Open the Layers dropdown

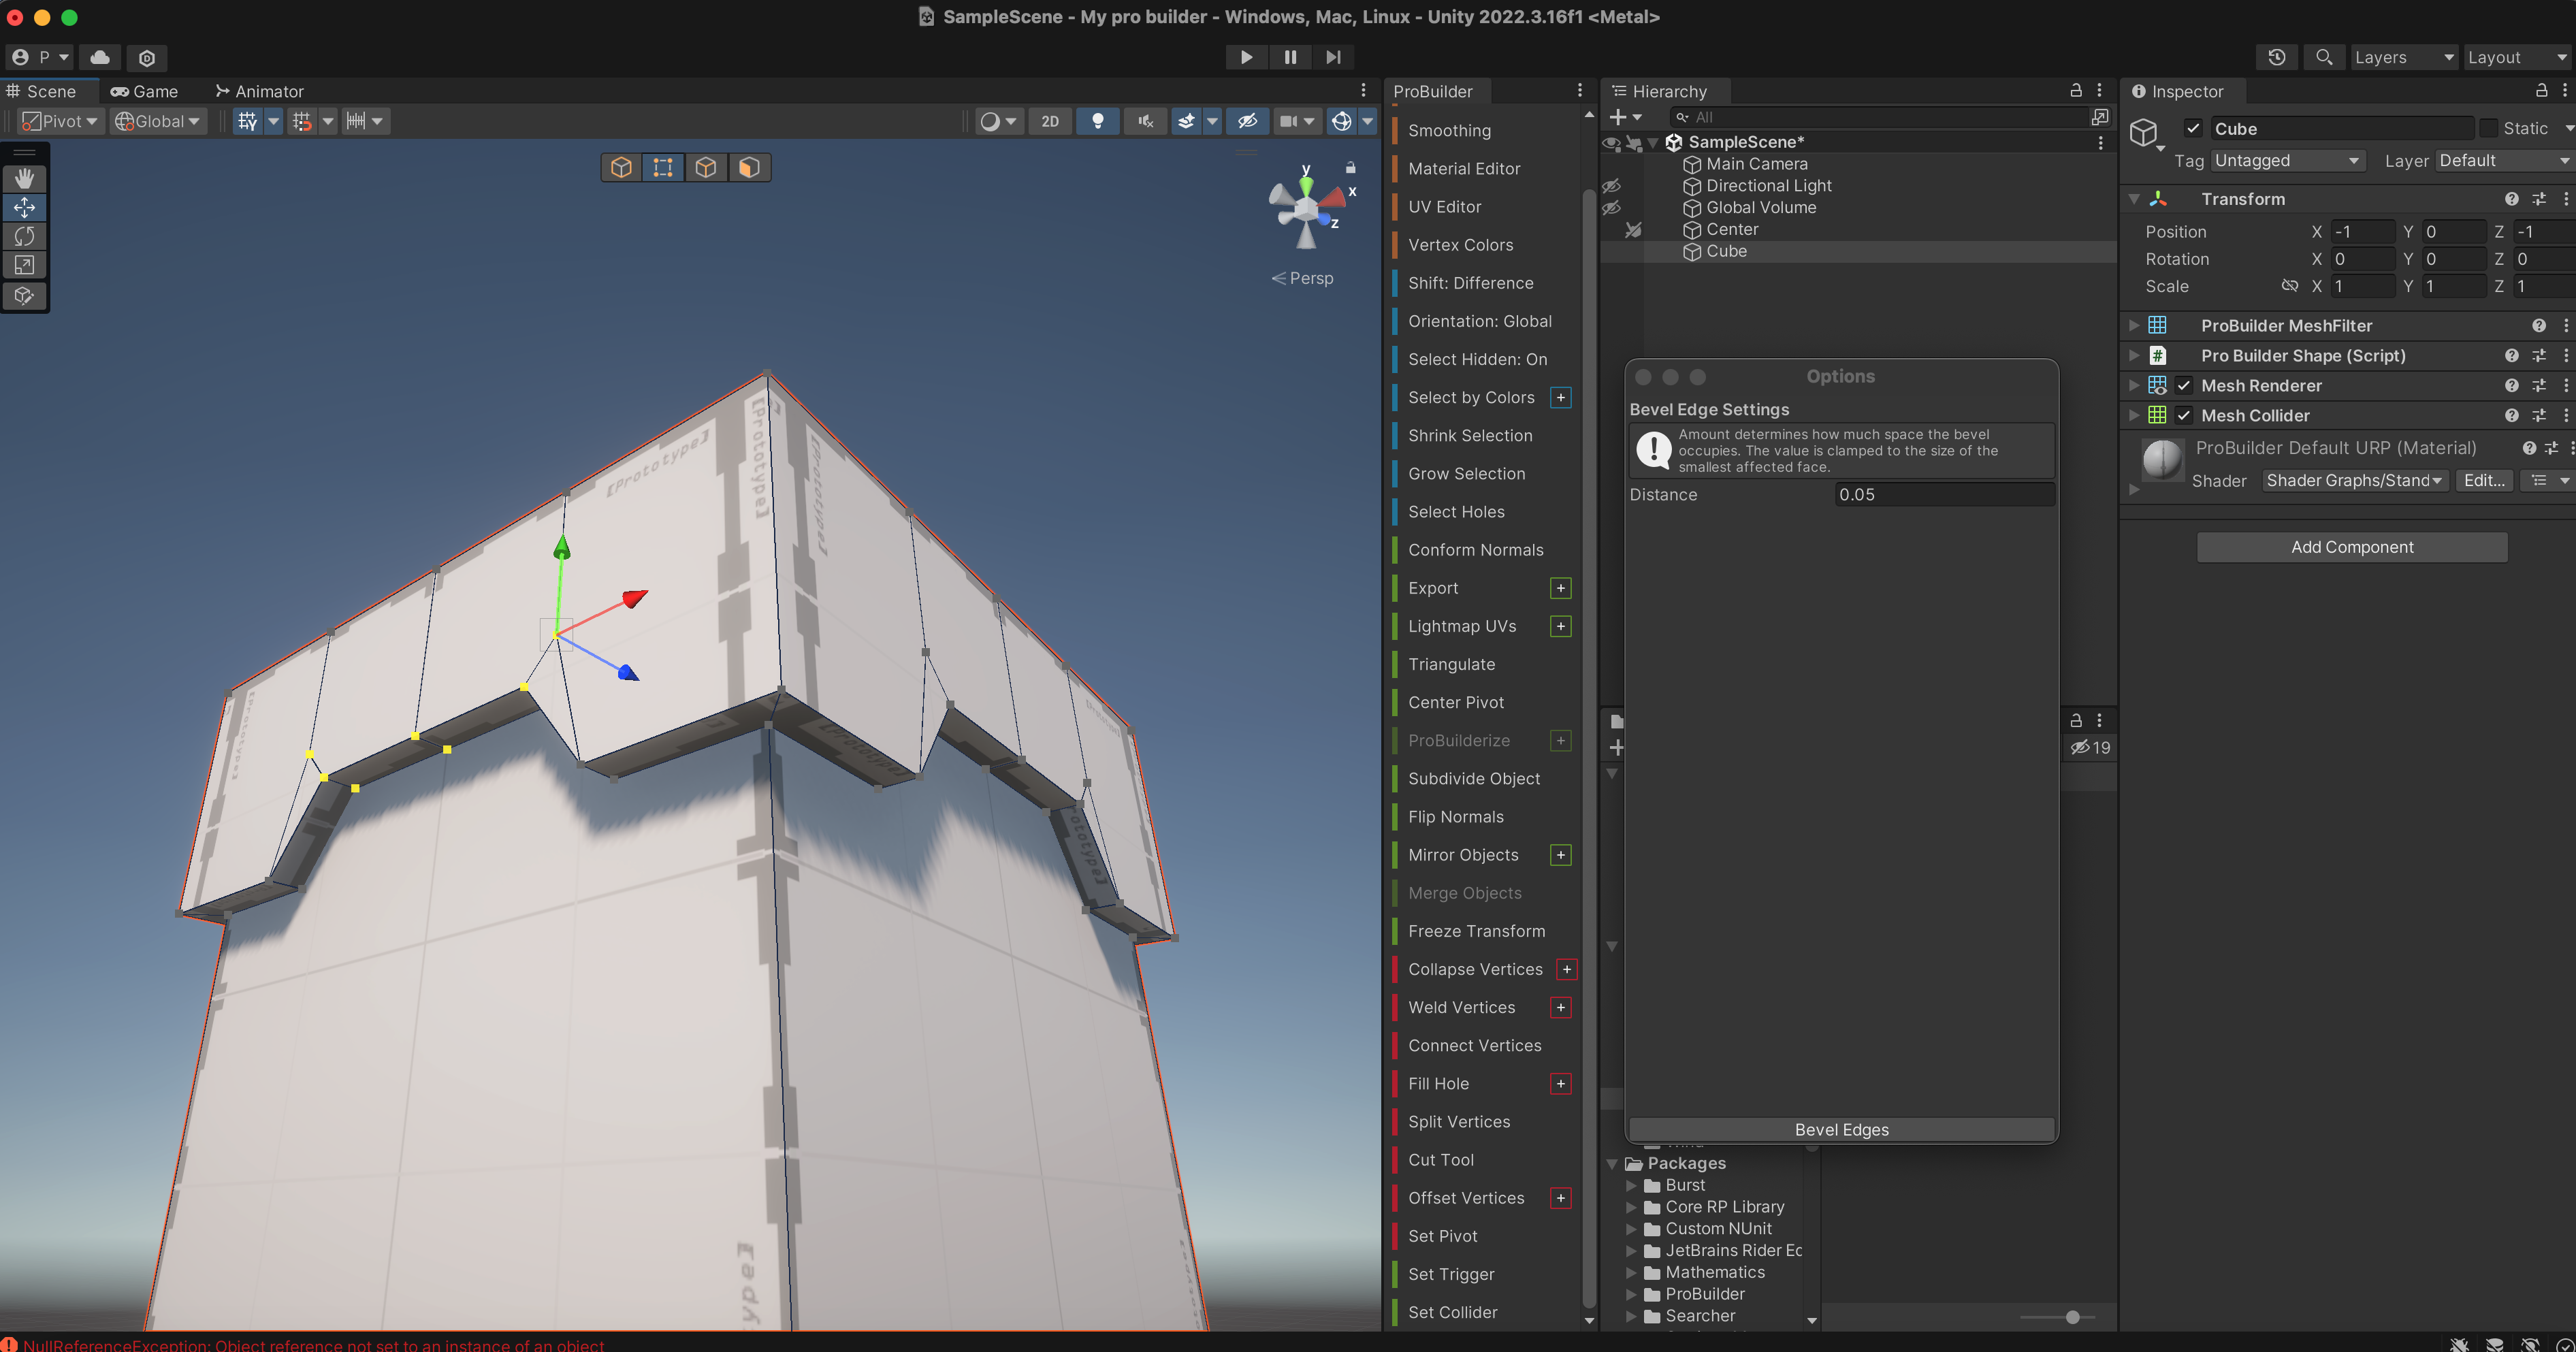[2403, 57]
